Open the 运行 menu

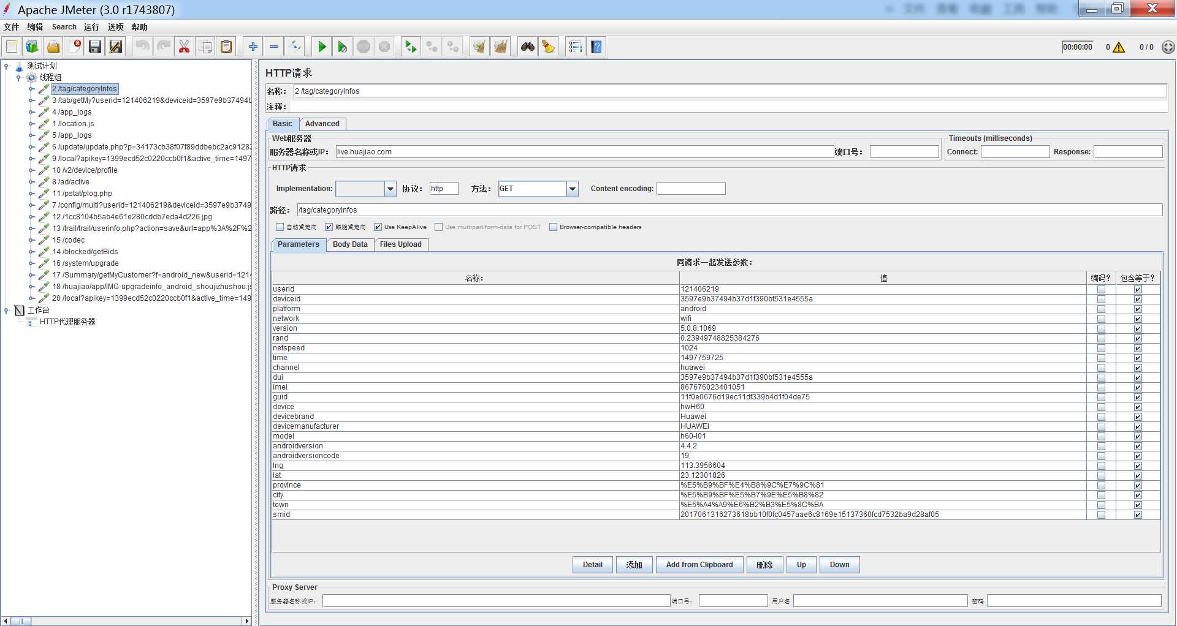(x=91, y=27)
